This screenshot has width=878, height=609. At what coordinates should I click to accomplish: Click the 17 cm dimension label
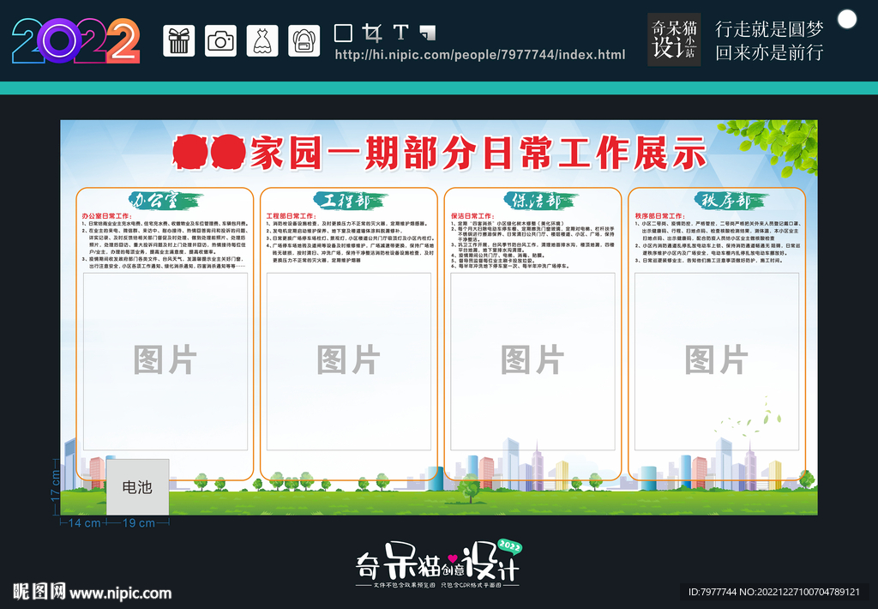pos(55,485)
